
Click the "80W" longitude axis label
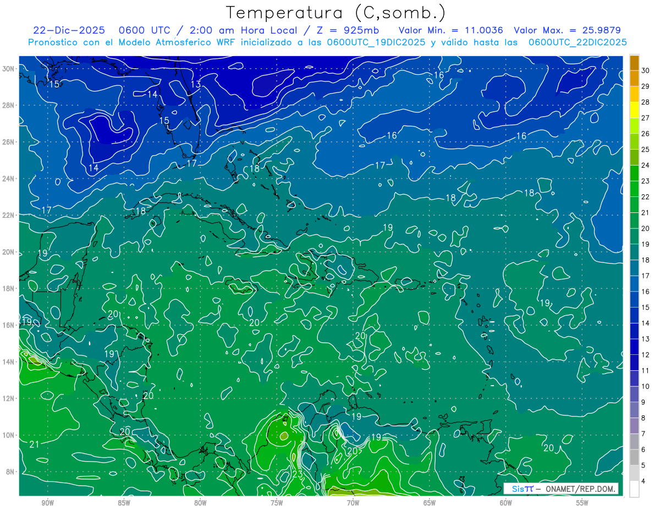(200, 503)
